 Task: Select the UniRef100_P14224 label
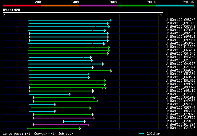(x=180, y=125)
